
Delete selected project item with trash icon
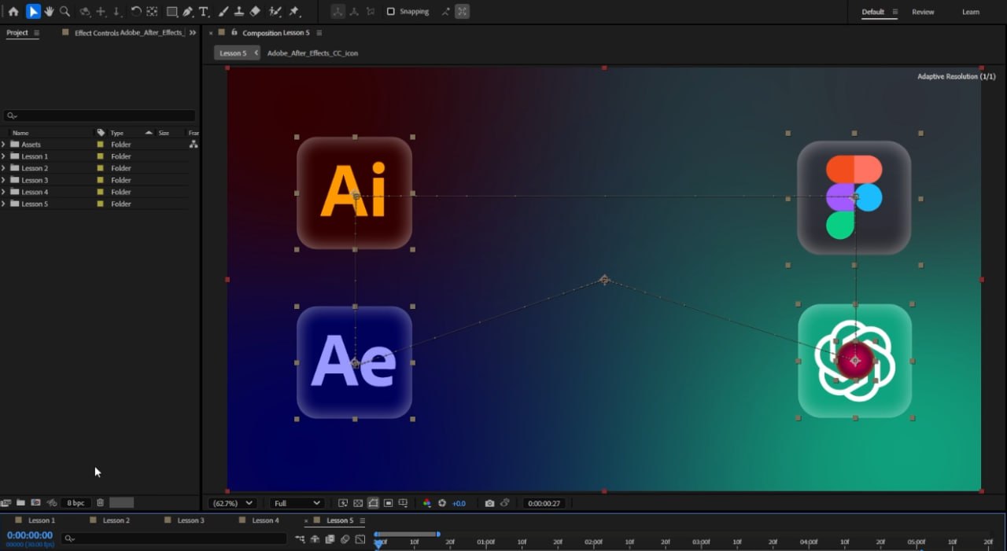100,502
